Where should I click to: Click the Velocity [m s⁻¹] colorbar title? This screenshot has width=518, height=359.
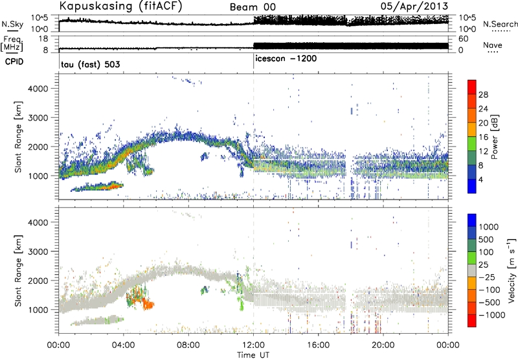point(512,270)
